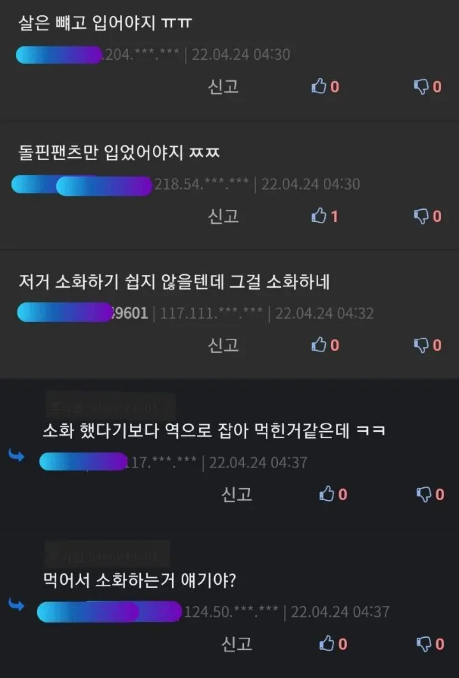Open the blurred username ending in 9601

coord(82,313)
